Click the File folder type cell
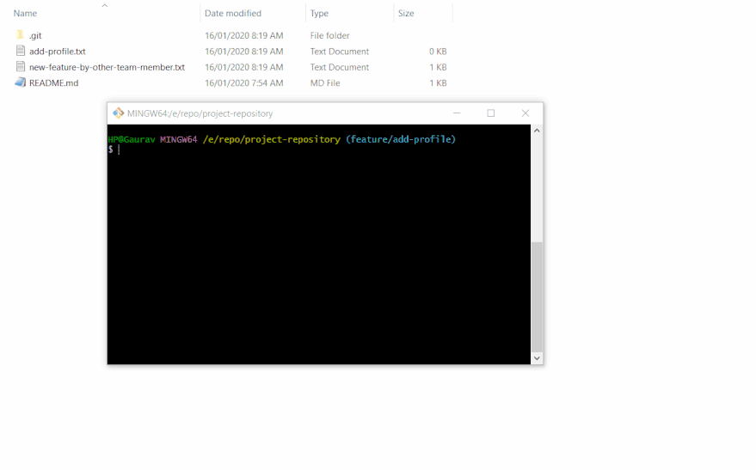This screenshot has width=756, height=470. coord(329,35)
